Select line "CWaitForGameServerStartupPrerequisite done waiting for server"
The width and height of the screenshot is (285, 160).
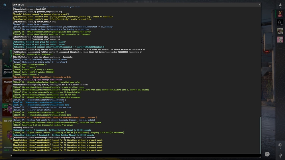coord(52,32)
